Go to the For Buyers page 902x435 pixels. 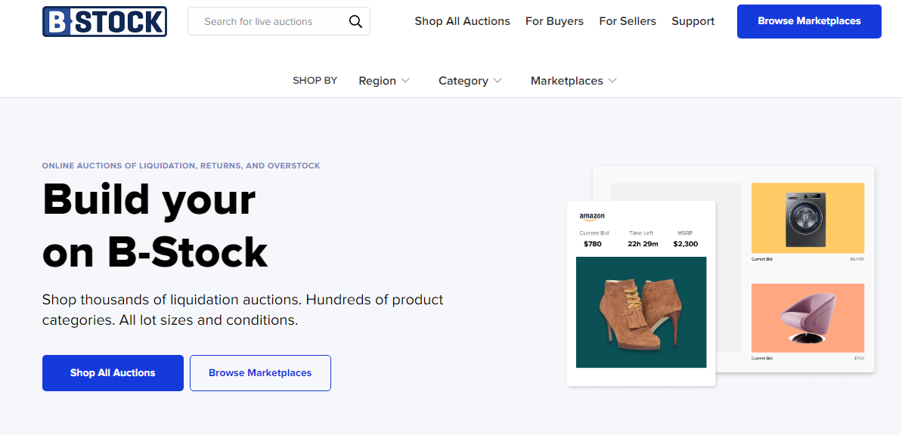click(x=554, y=21)
